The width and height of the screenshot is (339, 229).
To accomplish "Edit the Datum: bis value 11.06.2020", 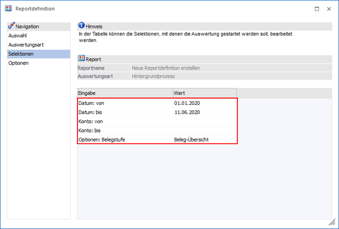I will coord(187,112).
